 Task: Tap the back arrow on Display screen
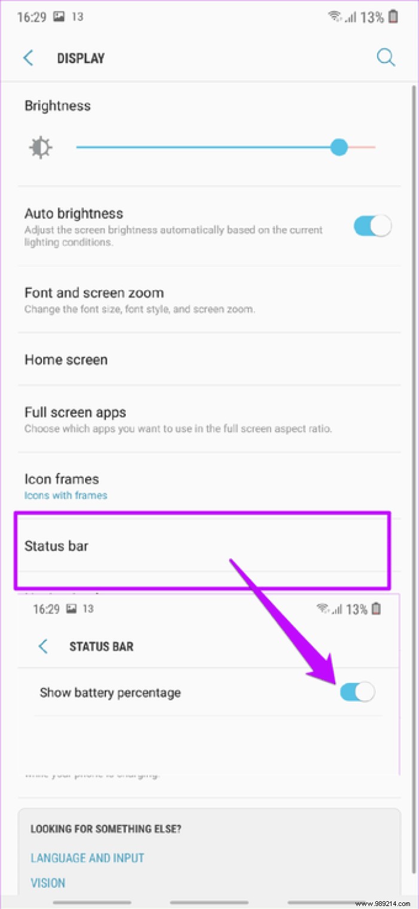click(28, 58)
